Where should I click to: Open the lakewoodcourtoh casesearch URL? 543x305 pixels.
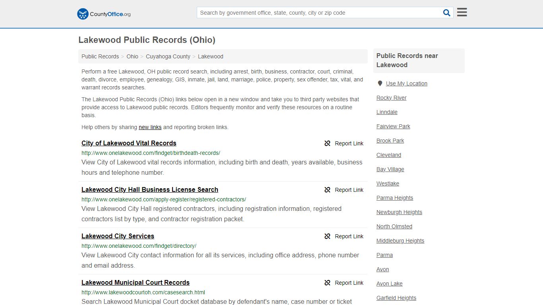click(143, 292)
